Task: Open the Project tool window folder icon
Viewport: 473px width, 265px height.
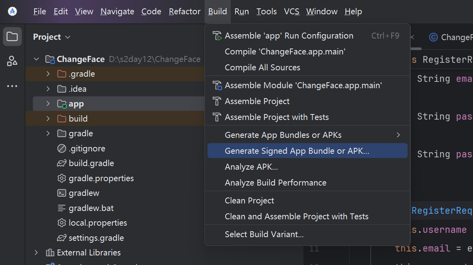Action: (12, 37)
